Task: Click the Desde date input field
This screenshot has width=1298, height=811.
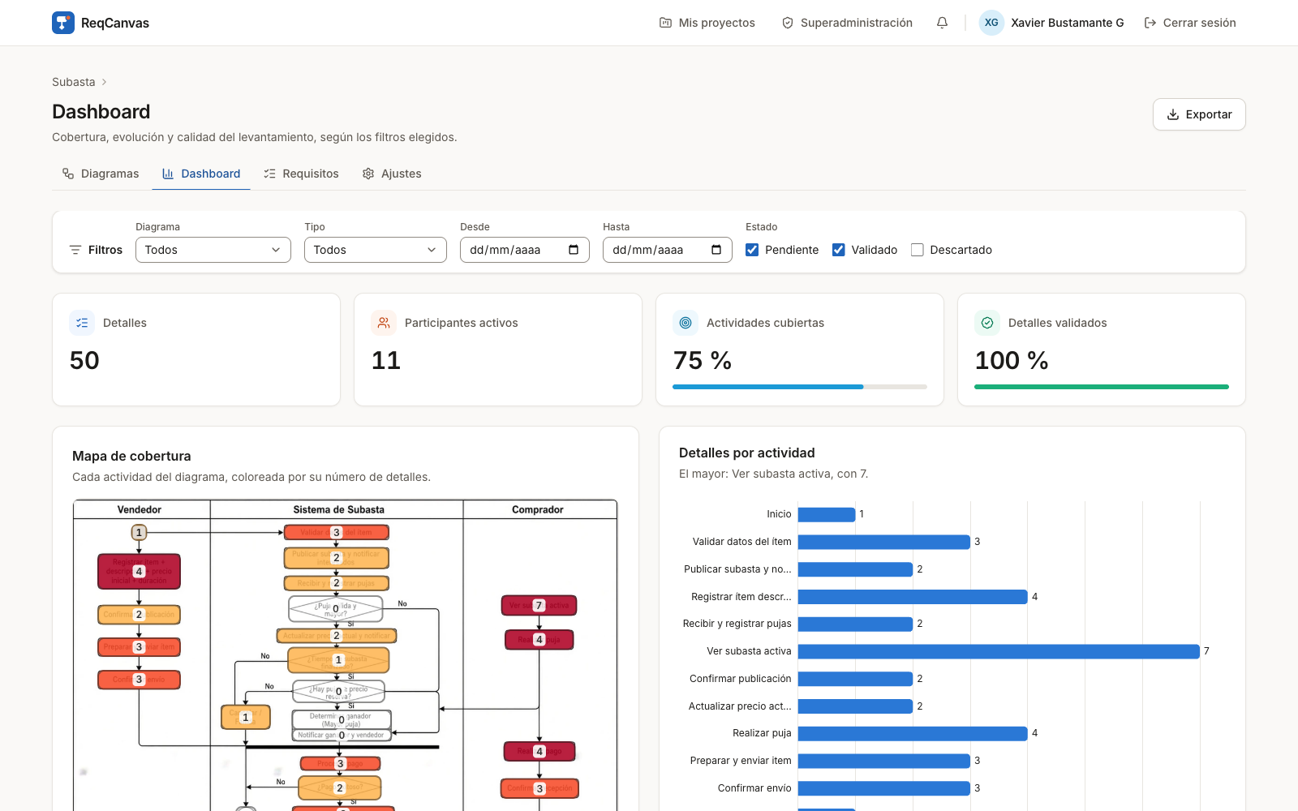Action: click(525, 250)
